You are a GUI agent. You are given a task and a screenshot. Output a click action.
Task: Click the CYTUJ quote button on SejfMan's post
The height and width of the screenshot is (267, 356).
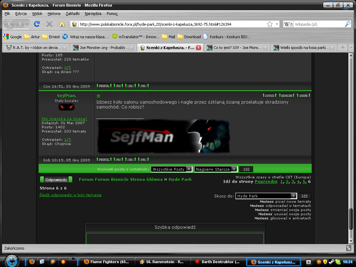269,96
